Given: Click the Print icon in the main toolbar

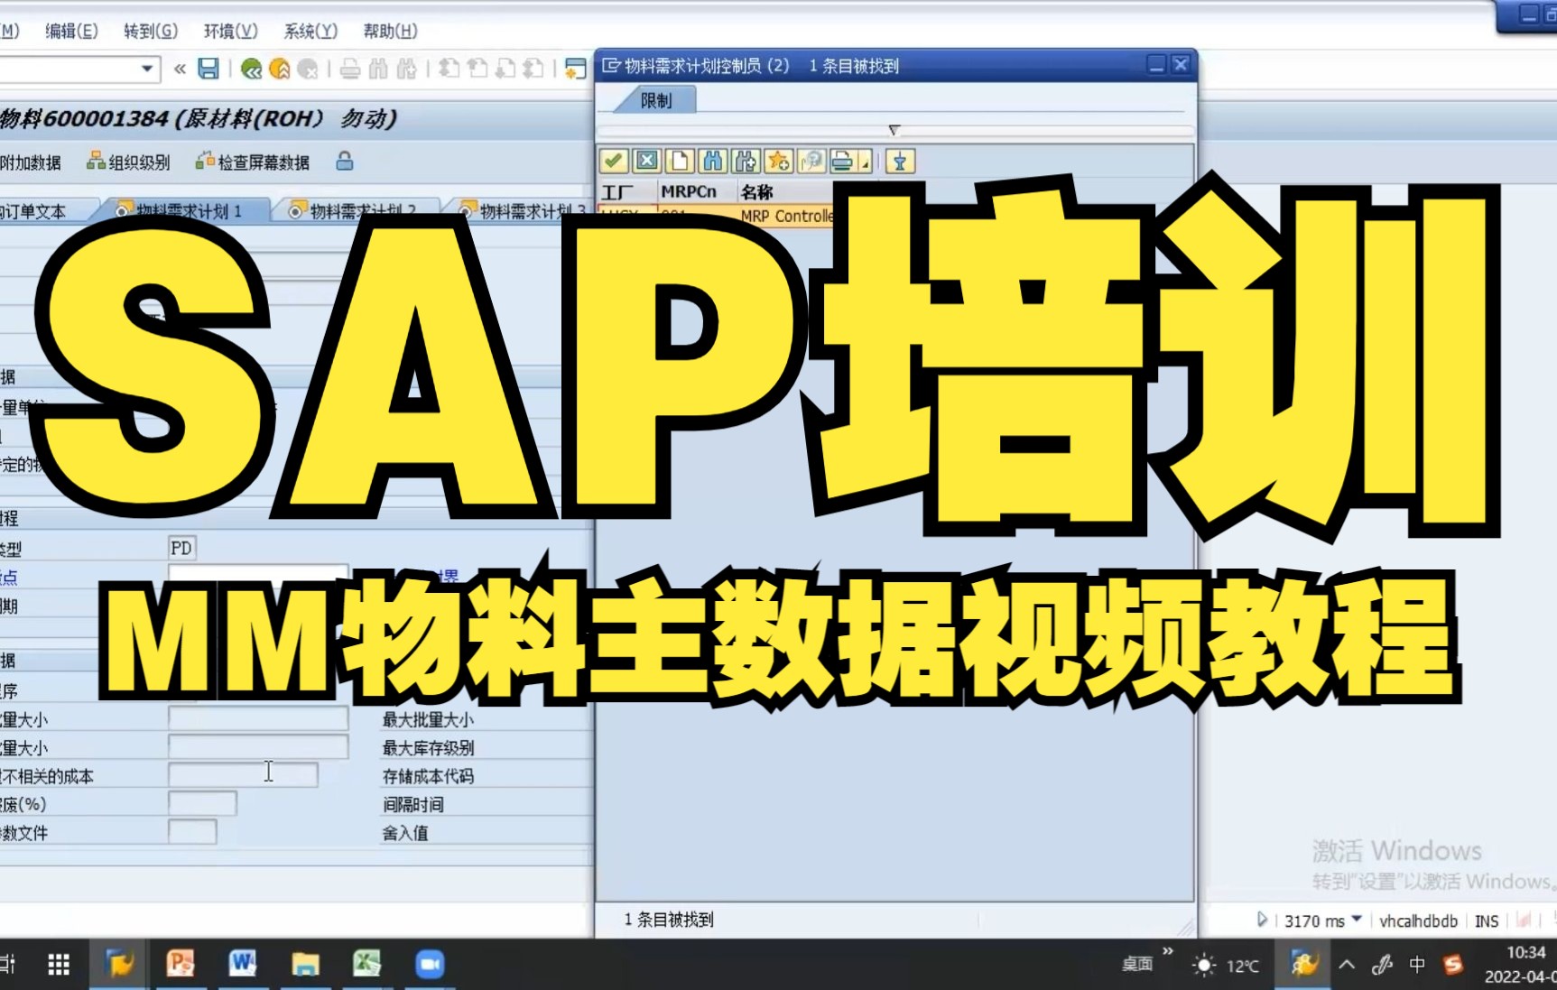Looking at the screenshot, I should 350,69.
